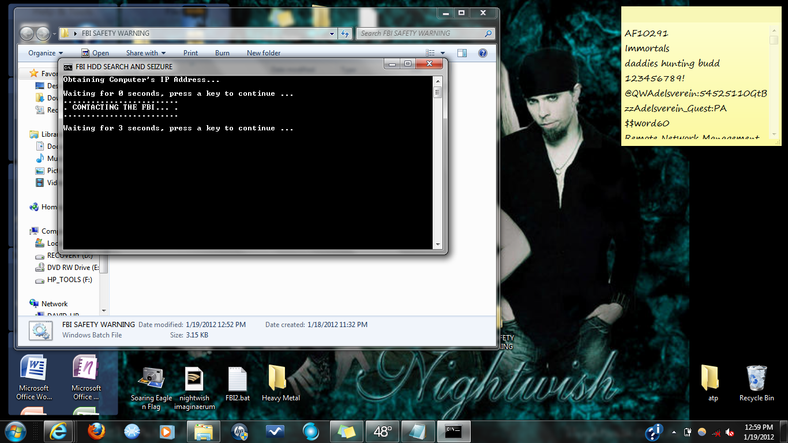788x443 pixels.
Task: Toggle the Explorer preview pane icon
Action: (x=461, y=53)
